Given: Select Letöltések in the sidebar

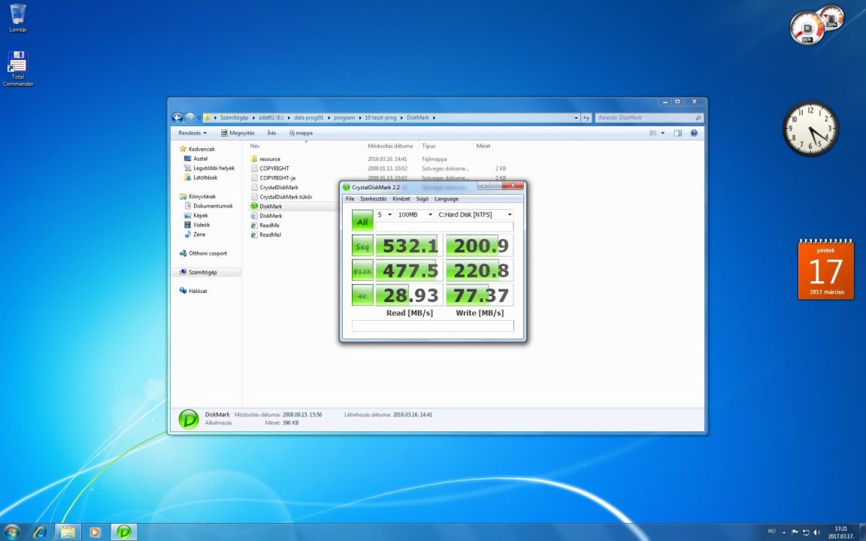Looking at the screenshot, I should [x=205, y=178].
